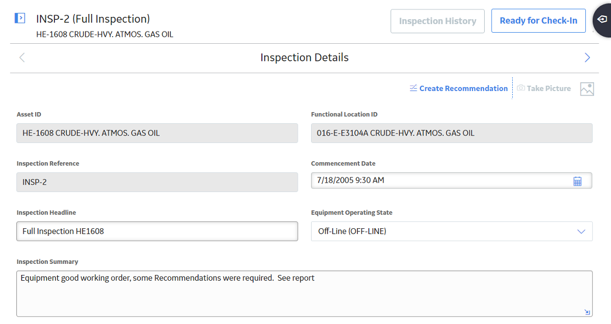Click the Off-Line dropdown chevron
This screenshot has height=324, width=611.
[581, 231]
